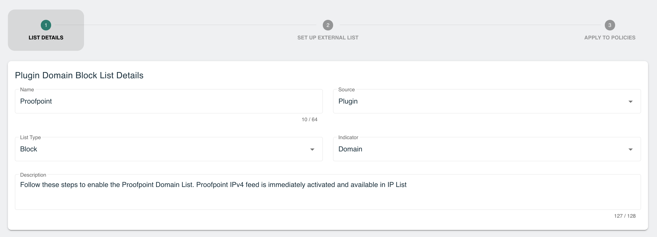Click the Indicator field label

point(348,137)
